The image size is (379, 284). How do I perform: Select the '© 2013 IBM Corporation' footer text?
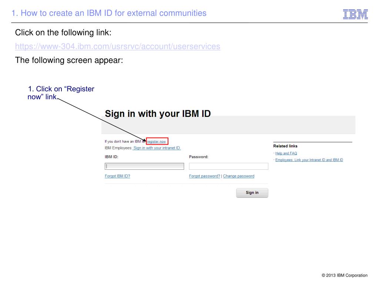[x=345, y=275]
